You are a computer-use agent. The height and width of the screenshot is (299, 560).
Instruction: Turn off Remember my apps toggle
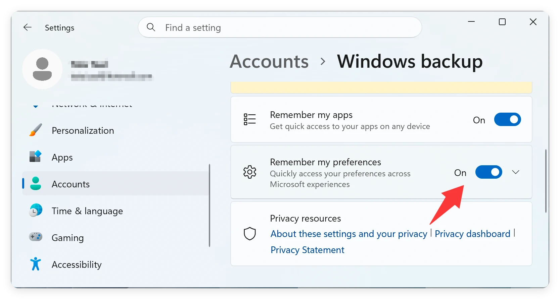click(507, 120)
